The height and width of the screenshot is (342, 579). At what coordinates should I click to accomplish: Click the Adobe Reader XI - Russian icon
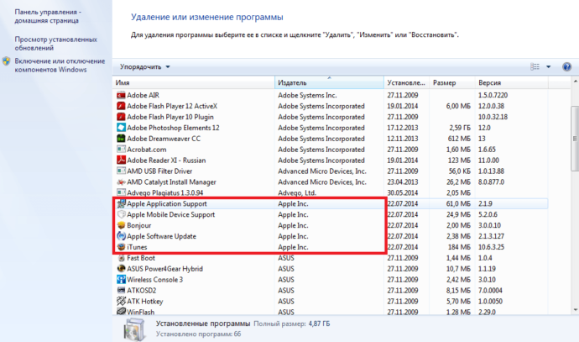tap(121, 160)
